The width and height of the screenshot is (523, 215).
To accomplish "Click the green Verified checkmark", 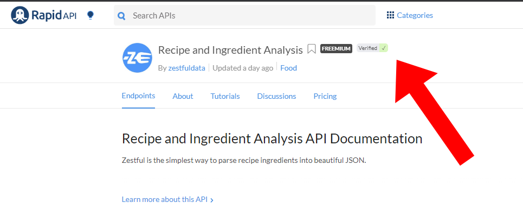I will pos(384,48).
